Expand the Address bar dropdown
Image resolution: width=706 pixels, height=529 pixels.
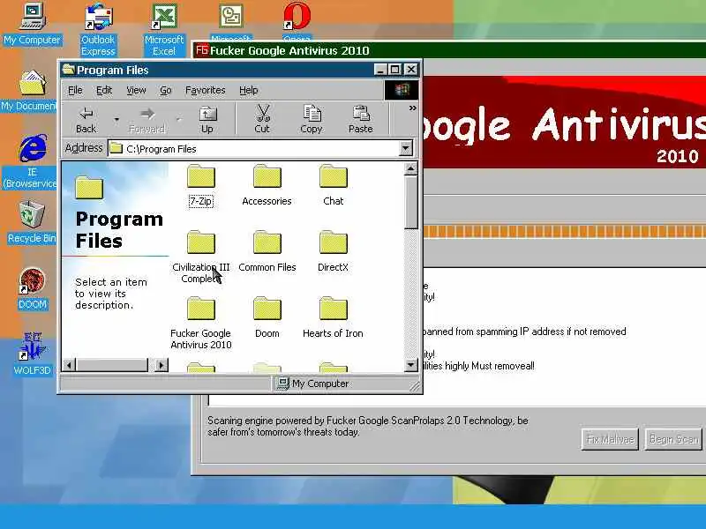click(x=406, y=148)
